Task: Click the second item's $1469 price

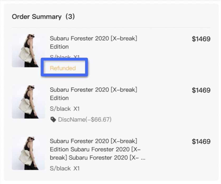Action: click(x=201, y=90)
